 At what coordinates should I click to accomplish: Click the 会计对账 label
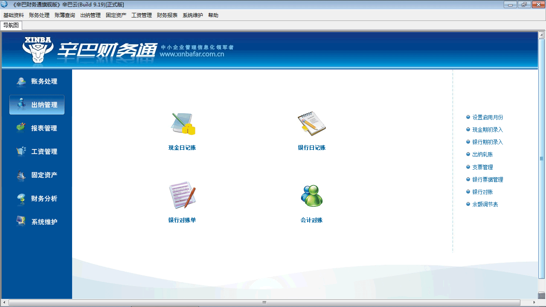[x=311, y=220]
